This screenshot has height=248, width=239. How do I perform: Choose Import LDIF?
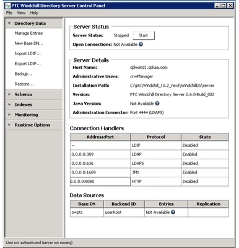(28, 53)
